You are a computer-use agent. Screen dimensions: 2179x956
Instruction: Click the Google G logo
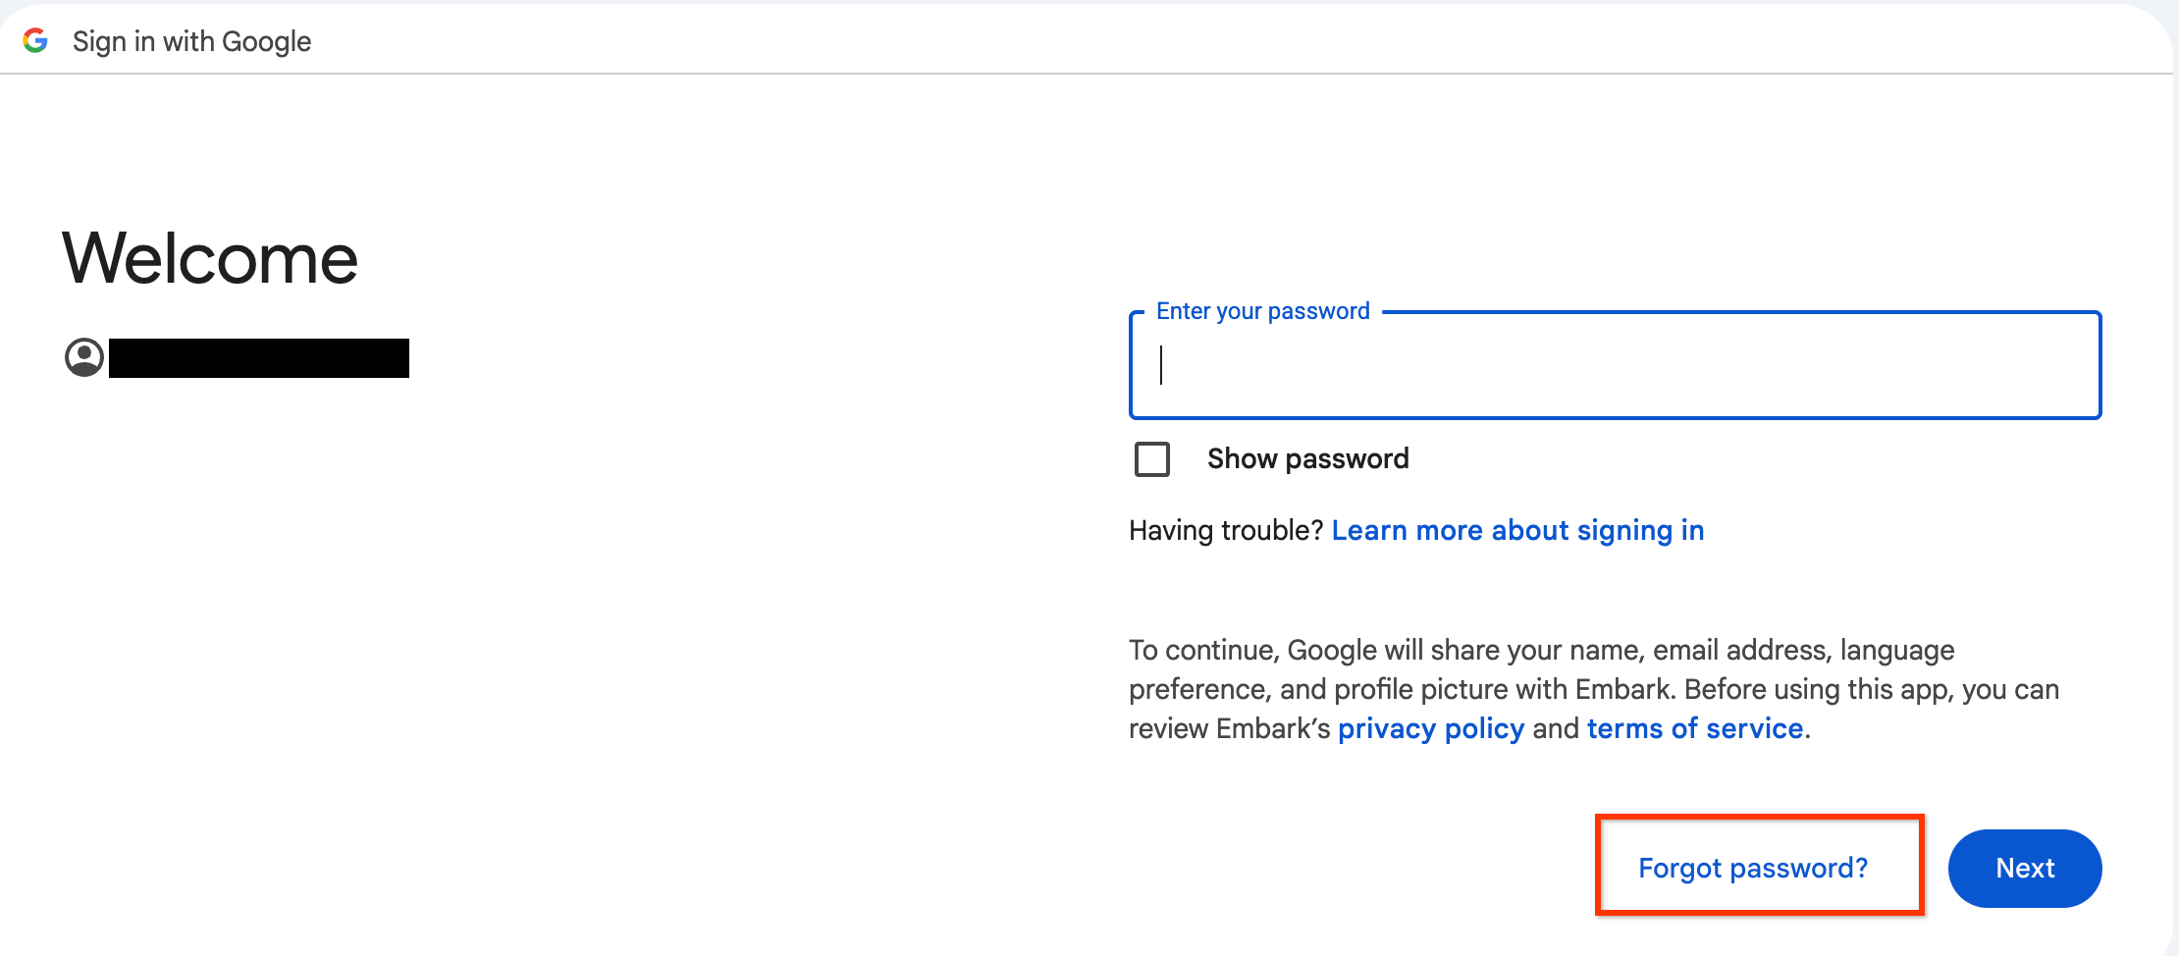pyautogui.click(x=35, y=40)
